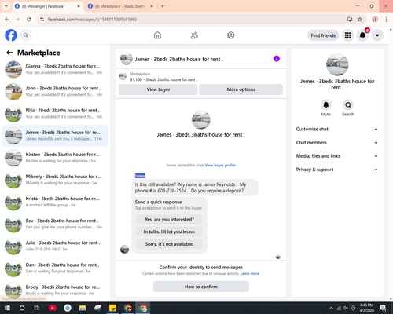Viewport: 393px width, 314px height.
Task: Click the address bar URL
Action: [92, 20]
